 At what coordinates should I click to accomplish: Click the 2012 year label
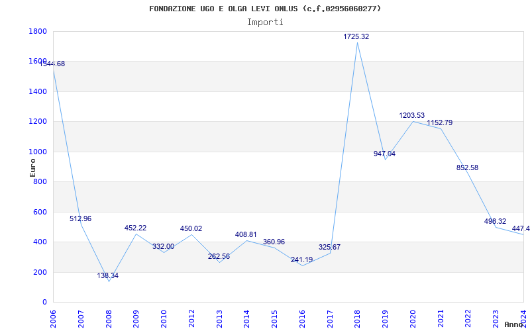tap(191, 319)
